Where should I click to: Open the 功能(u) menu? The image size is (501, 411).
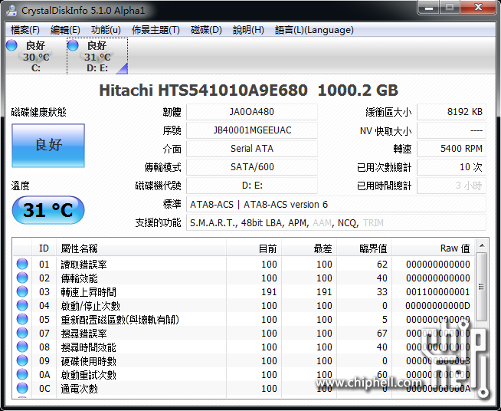[x=106, y=30]
